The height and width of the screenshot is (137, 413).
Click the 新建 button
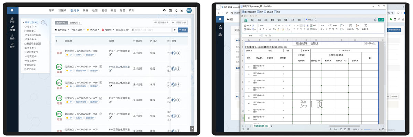pos(183,30)
